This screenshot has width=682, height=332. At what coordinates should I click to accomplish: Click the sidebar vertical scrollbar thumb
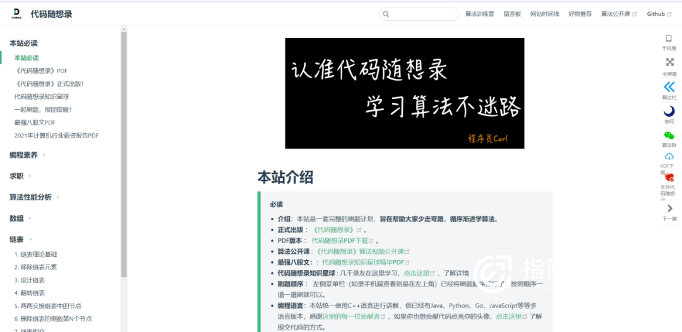[124, 154]
